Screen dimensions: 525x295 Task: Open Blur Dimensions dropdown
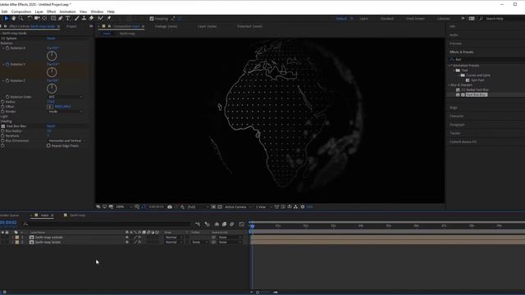click(x=66, y=141)
